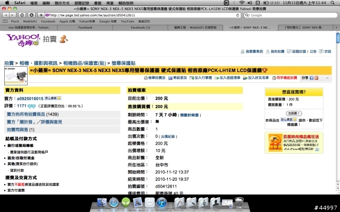Open seller a0925016015 profile link
The width and height of the screenshot is (340, 212).
coord(30,99)
